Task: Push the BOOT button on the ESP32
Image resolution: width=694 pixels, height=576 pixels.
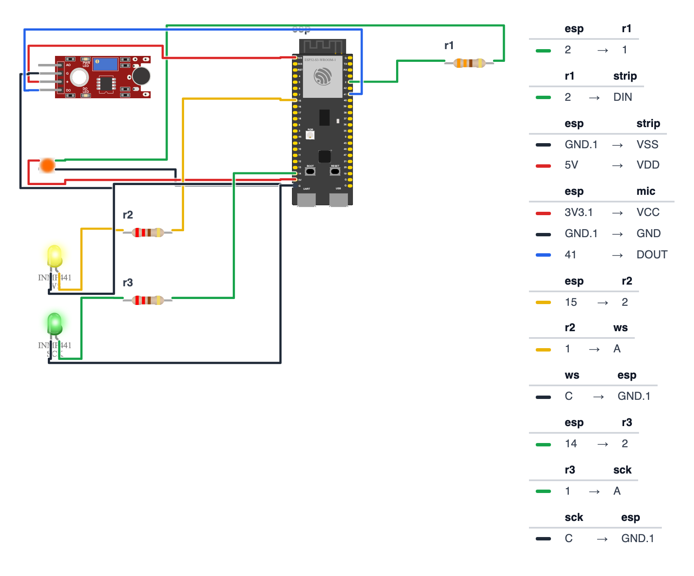Action: tap(310, 172)
